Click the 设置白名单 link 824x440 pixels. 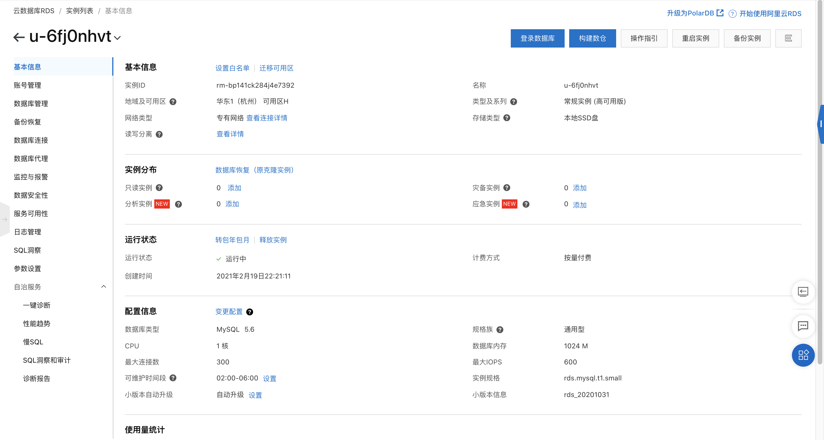pos(232,68)
